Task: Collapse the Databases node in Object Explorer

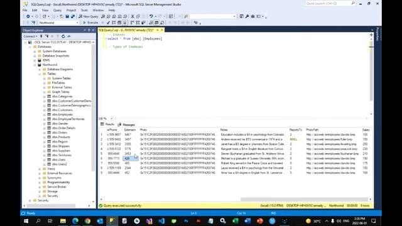Action: [x=30, y=47]
